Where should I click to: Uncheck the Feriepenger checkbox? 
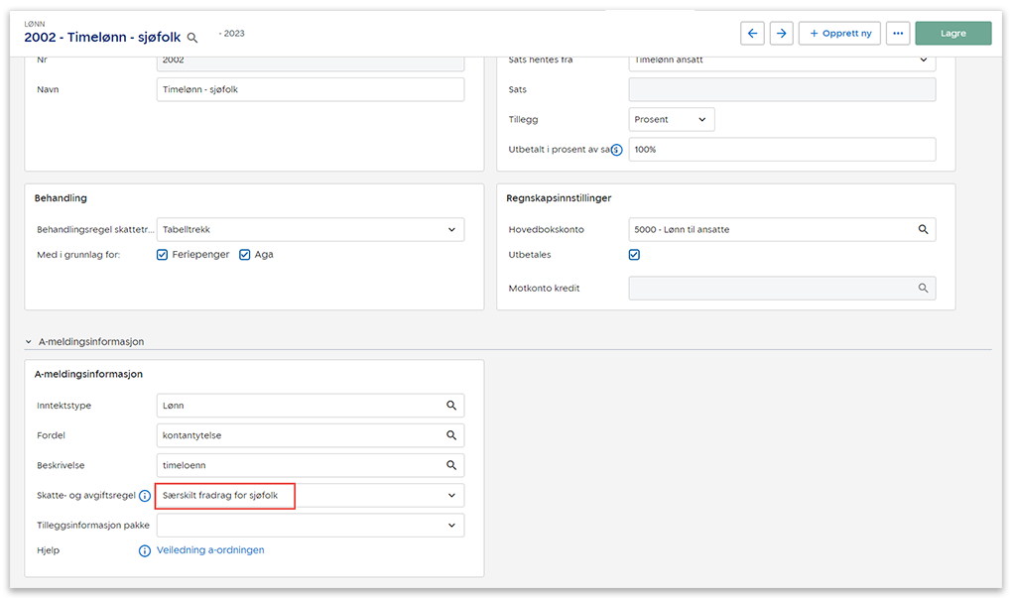[163, 255]
